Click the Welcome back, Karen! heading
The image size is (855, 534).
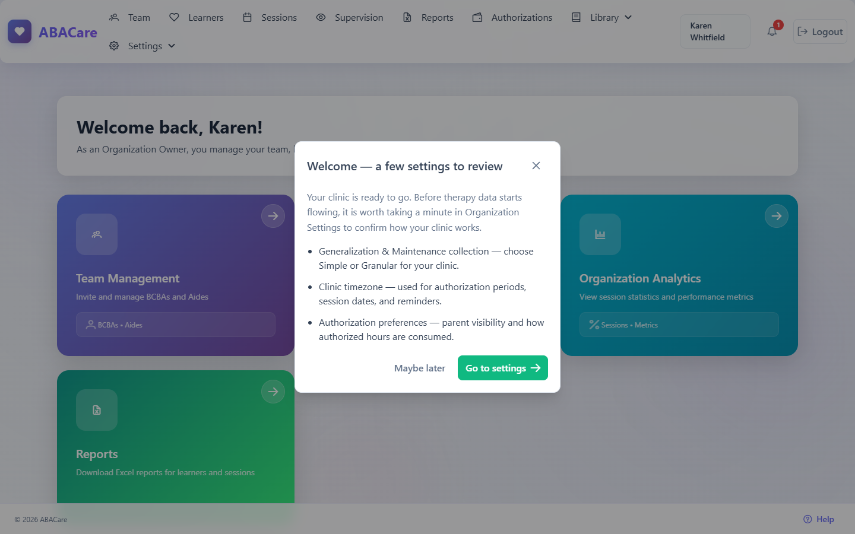point(169,127)
